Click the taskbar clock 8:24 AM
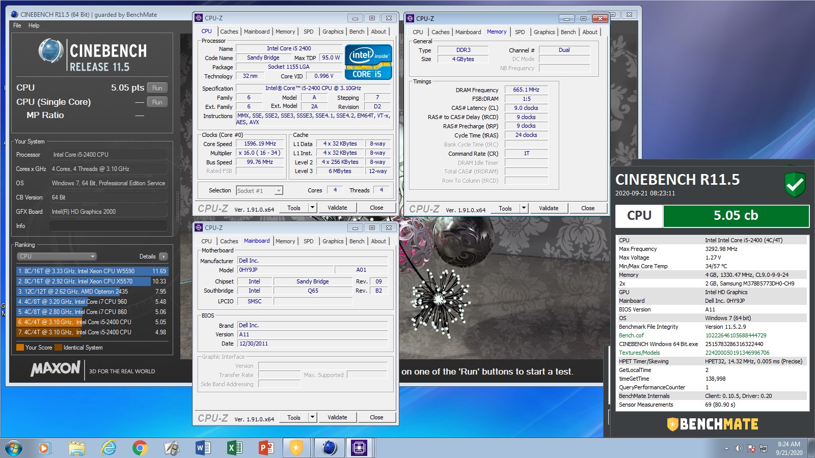The width and height of the screenshot is (815, 458). (789, 448)
